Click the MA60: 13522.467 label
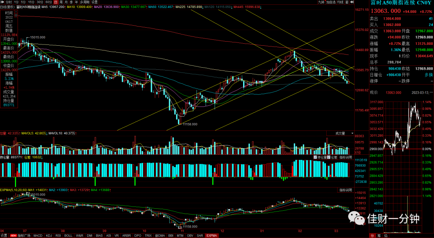This screenshot has width=434, height=238. [161, 7]
